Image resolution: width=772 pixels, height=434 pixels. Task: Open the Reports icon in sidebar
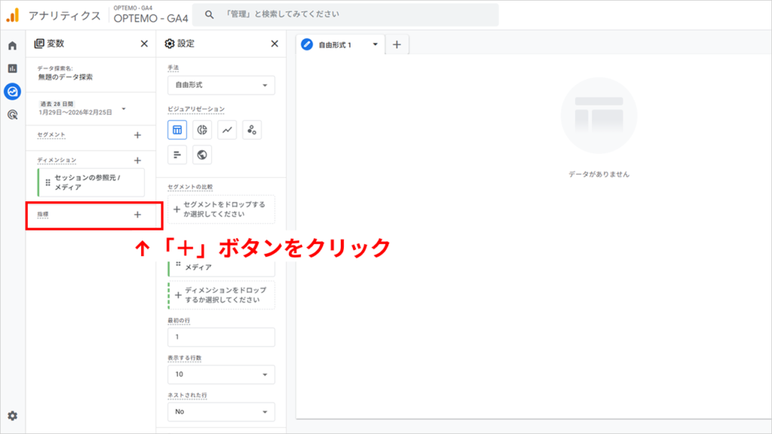point(11,66)
